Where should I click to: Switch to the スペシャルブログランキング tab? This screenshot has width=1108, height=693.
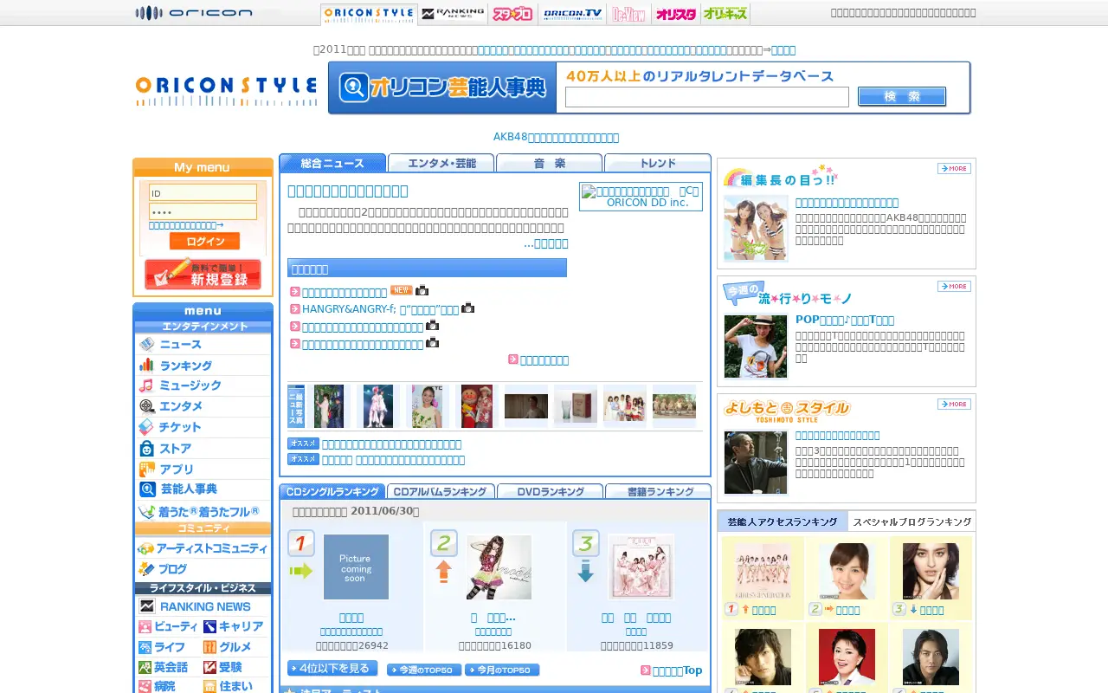(912, 521)
